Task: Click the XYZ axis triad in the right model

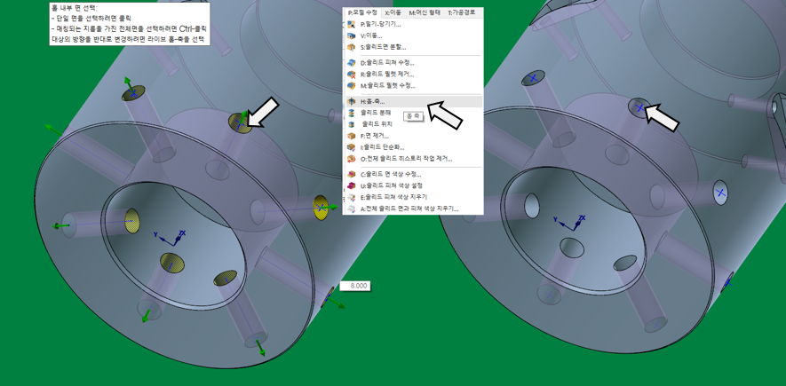Action: coord(569,223)
